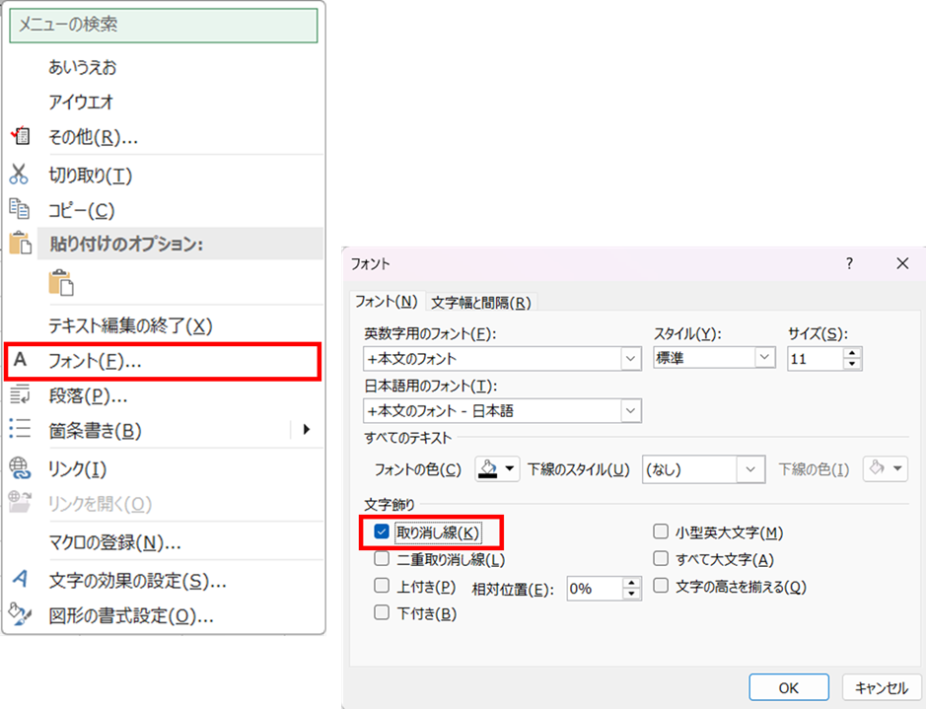Open the 下線のスタイル underline style dropdown
Screen dimensions: 926x709
click(x=752, y=469)
